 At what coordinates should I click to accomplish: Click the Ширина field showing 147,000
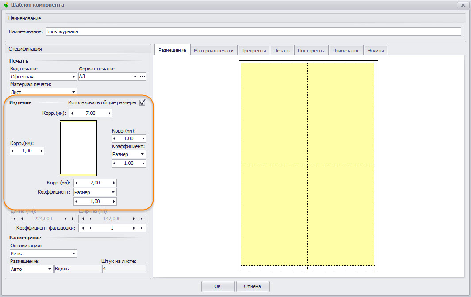pyautogui.click(x=112, y=219)
